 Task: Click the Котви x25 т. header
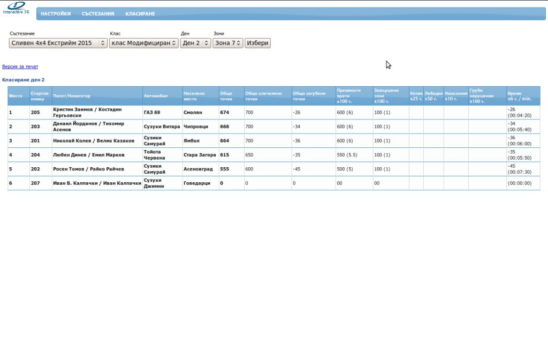[416, 96]
